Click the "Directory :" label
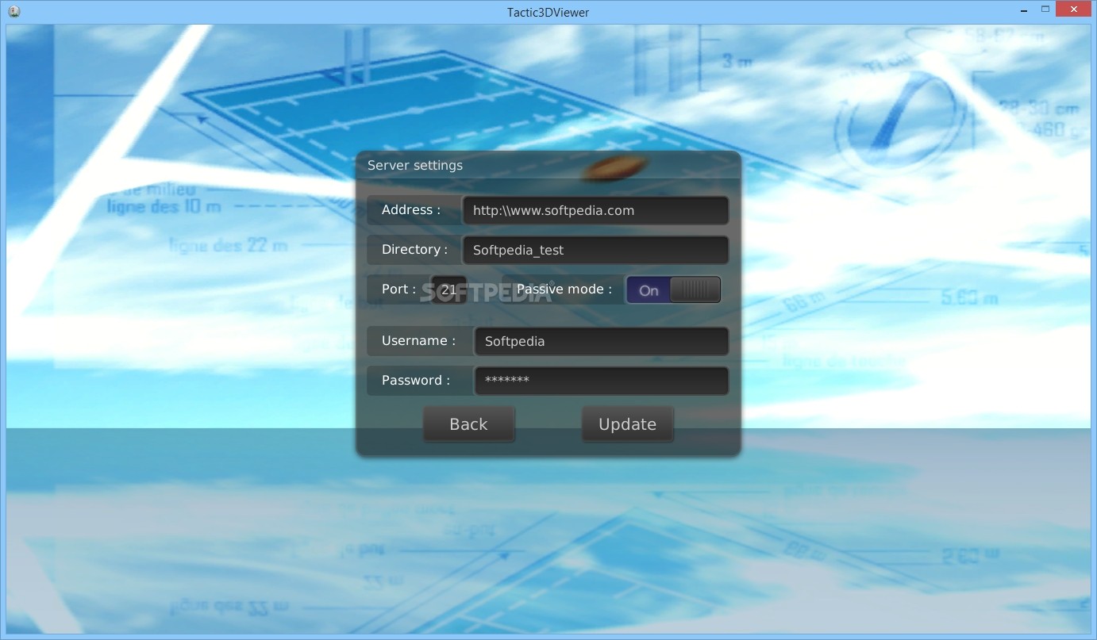Viewport: 1097px width, 640px height. coord(414,250)
